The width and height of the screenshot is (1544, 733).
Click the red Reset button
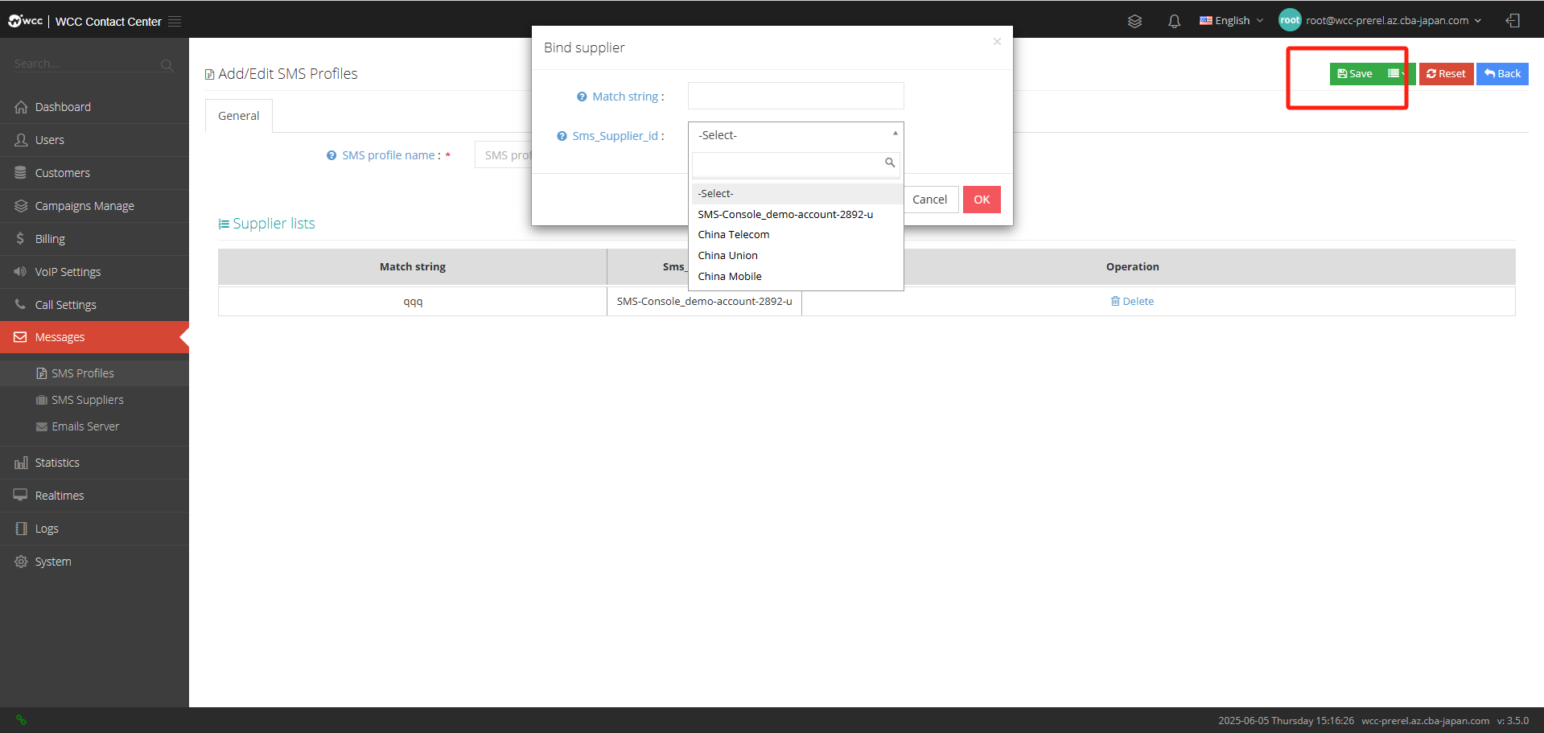[1446, 73]
